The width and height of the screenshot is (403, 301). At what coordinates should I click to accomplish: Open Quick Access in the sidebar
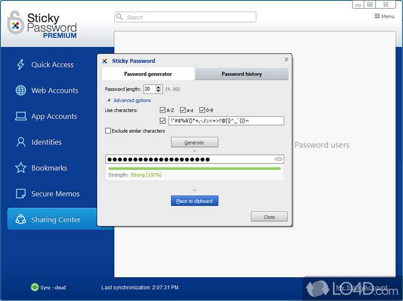(52, 65)
